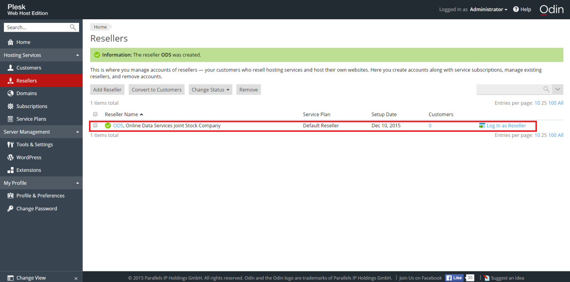This screenshot has width=570, height=282.
Task: Toggle the select-all resellers checkbox
Action: click(x=95, y=114)
